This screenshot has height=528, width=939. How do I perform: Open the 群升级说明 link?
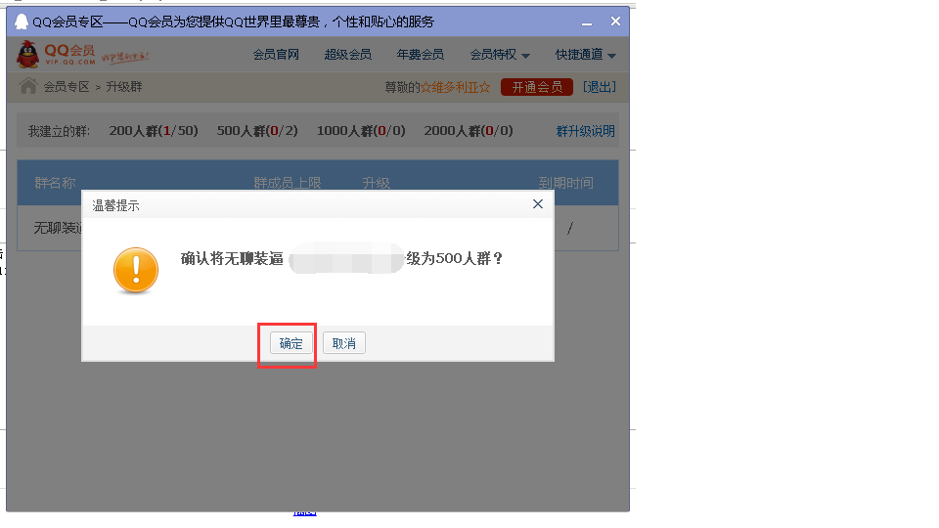586,131
